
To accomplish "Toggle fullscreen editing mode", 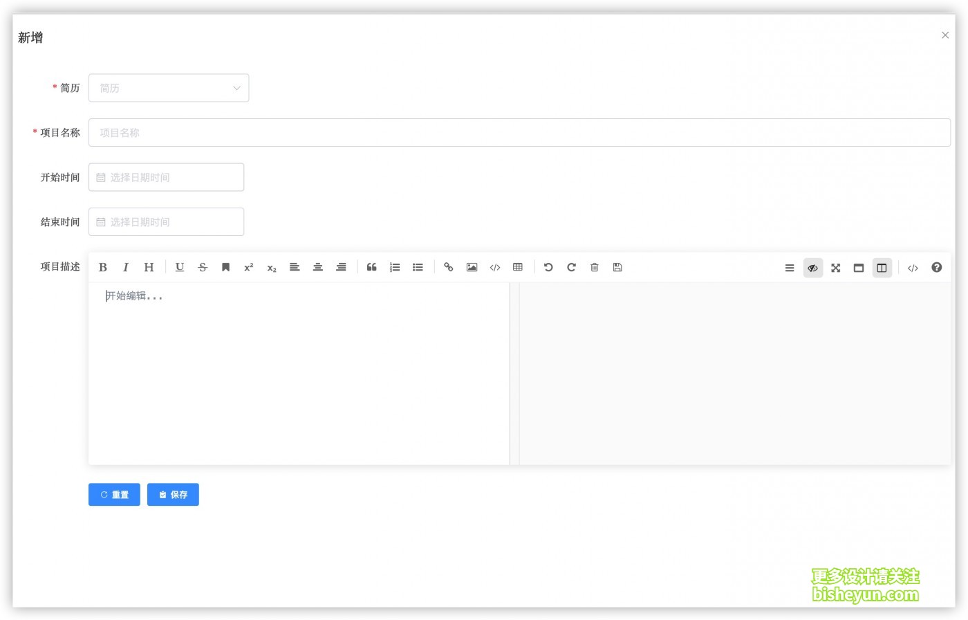I will click(x=836, y=268).
